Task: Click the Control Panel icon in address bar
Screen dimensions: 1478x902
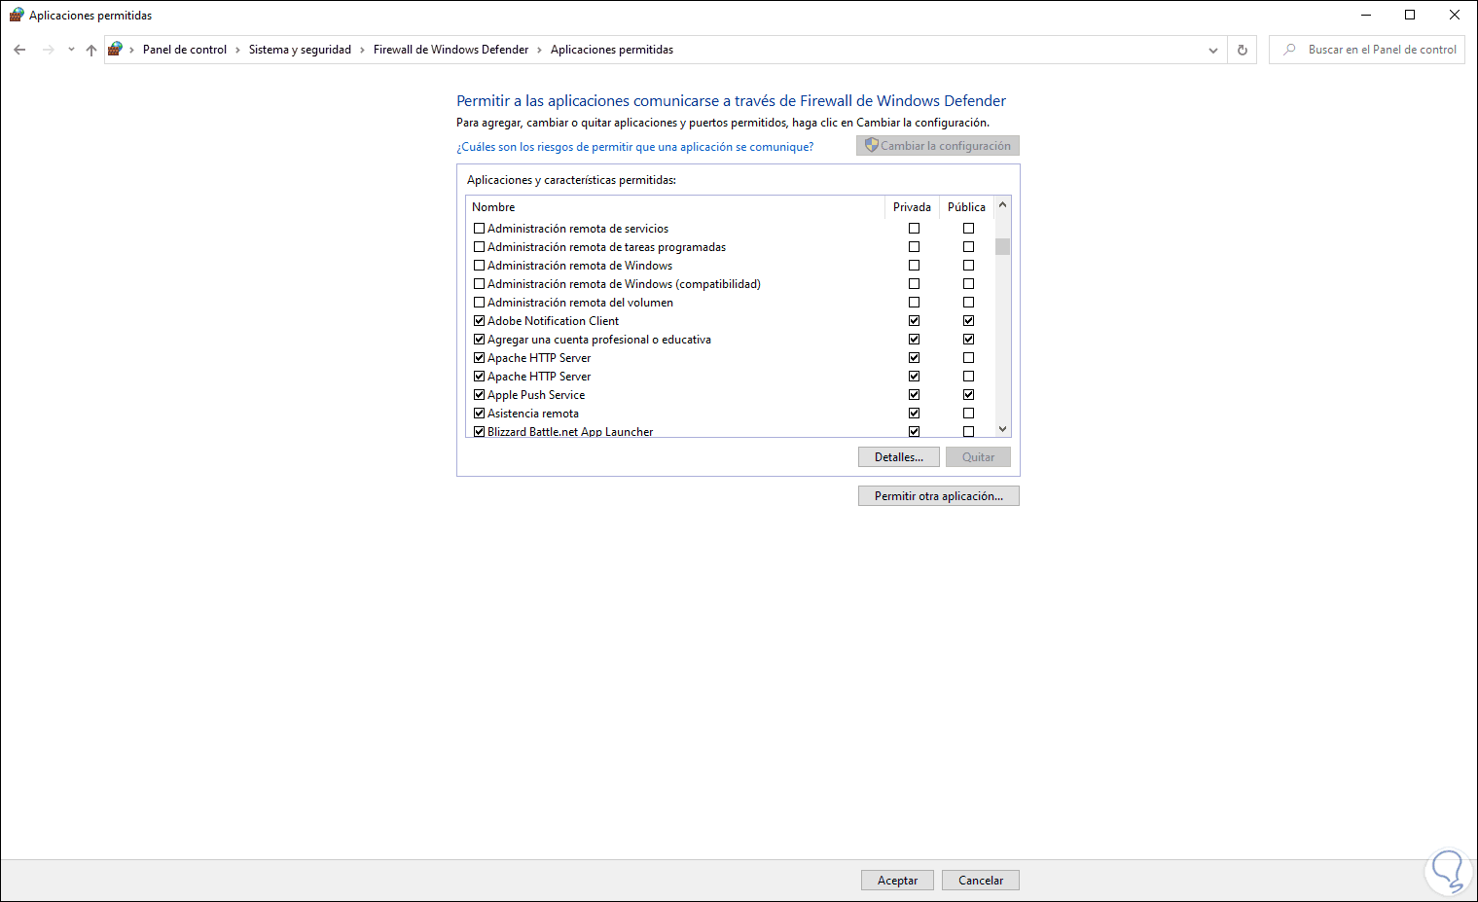Action: [115, 50]
